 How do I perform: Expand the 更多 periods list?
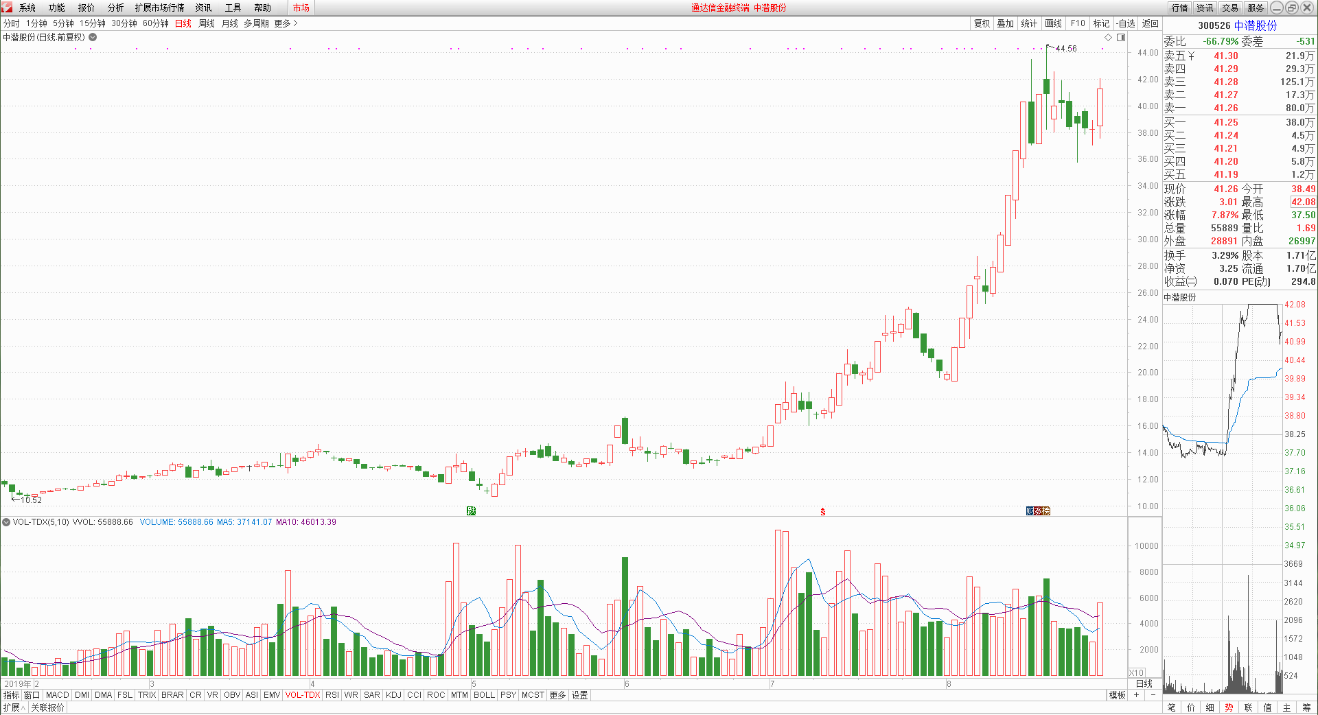tap(286, 23)
